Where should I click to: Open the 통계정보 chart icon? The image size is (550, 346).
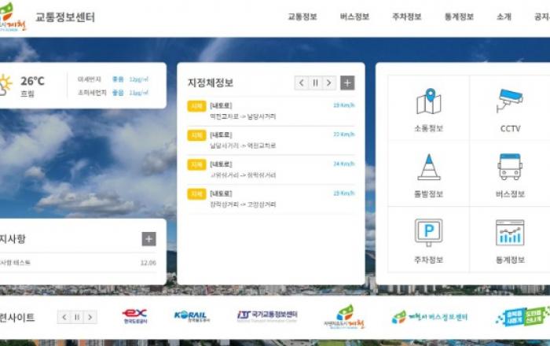click(510, 233)
